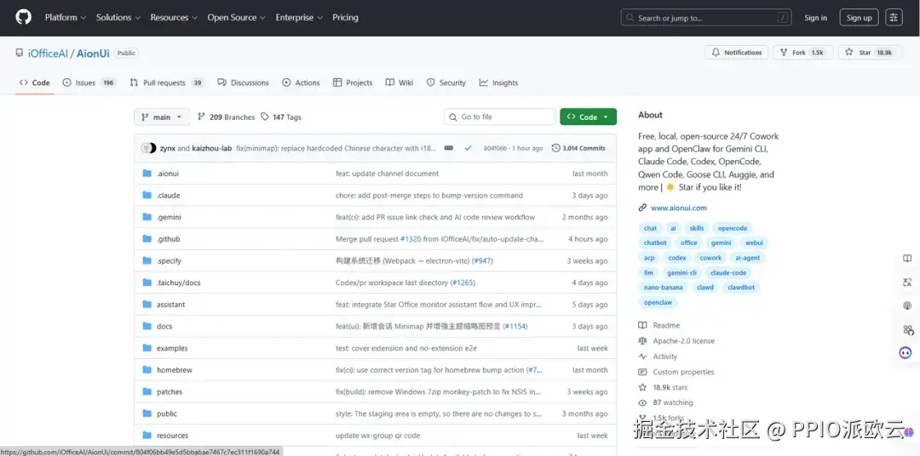Focus the Go to file input
This screenshot has width=920, height=456.
click(499, 117)
